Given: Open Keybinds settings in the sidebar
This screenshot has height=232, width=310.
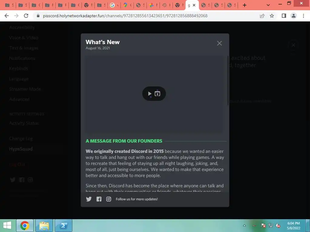Looking at the screenshot, I should coord(18,69).
